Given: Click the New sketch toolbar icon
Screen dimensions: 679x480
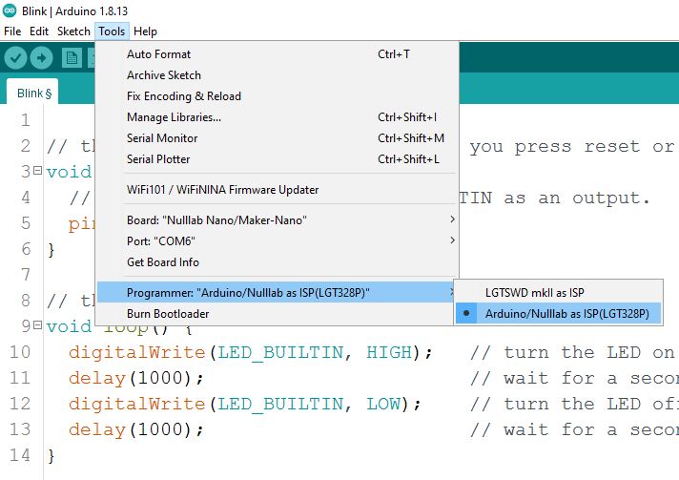Looking at the screenshot, I should click(x=72, y=58).
